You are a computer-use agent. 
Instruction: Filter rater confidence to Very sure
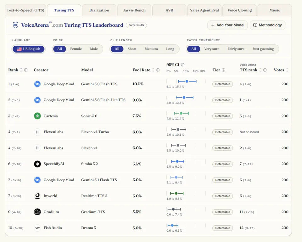(x=212, y=49)
